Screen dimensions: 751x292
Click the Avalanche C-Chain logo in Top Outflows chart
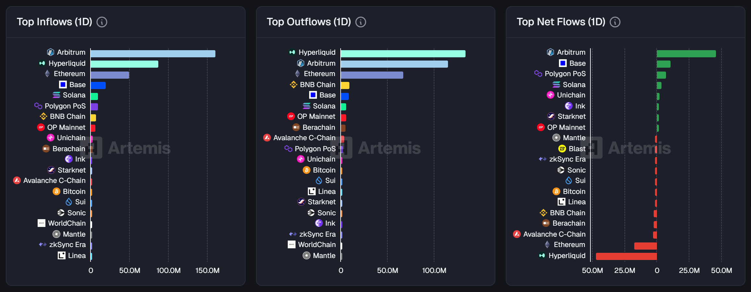pyautogui.click(x=267, y=138)
